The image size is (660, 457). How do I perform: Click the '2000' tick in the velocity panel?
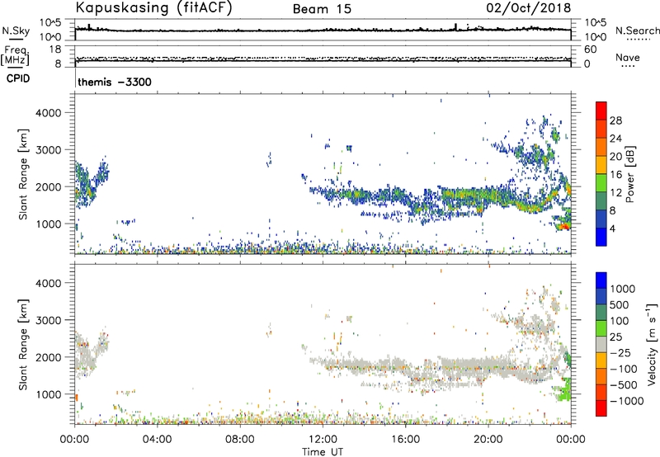point(48,357)
